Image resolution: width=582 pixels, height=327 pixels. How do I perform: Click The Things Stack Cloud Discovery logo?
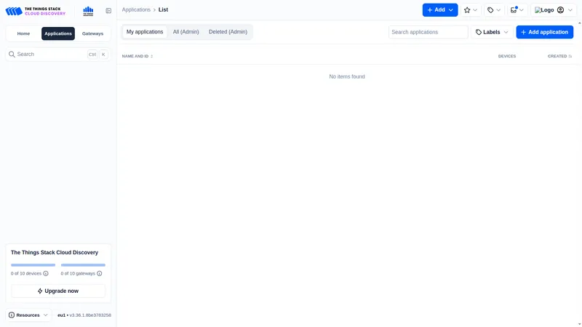(35, 11)
